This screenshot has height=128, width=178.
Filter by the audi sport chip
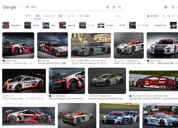point(13,25)
